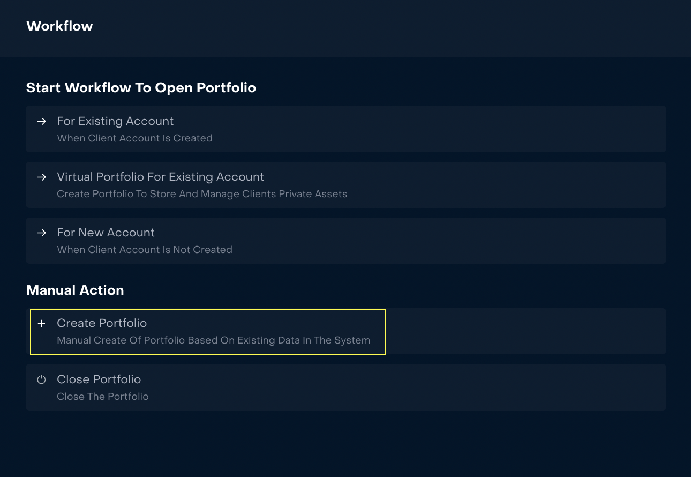
Task: Click the 'Start Workflow To Open Portfolio' heading
Action: coord(141,87)
